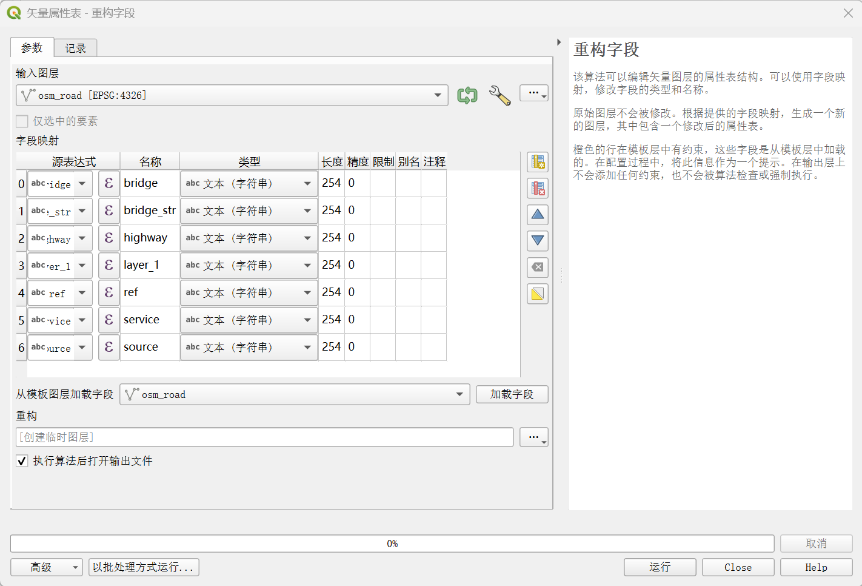The image size is (862, 586).
Task: Click the Help button
Action: [817, 567]
